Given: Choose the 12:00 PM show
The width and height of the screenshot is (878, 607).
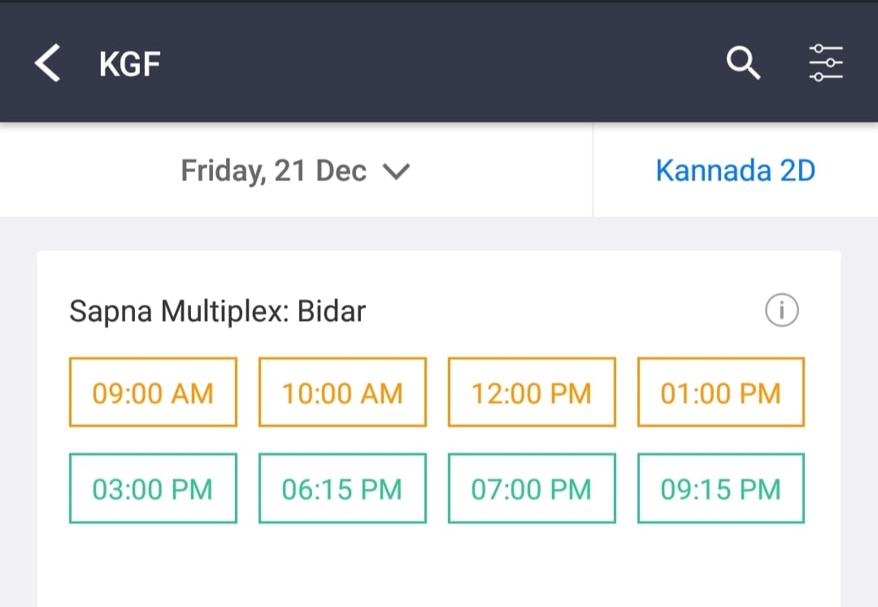Looking at the screenshot, I should [532, 392].
